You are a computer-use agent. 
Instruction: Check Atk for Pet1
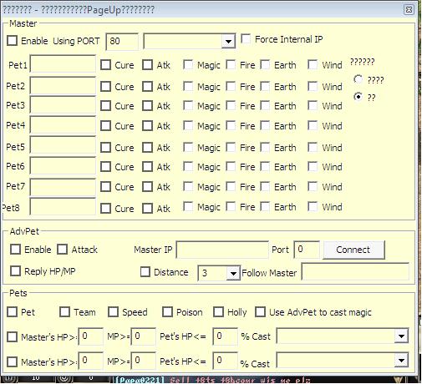coord(147,65)
